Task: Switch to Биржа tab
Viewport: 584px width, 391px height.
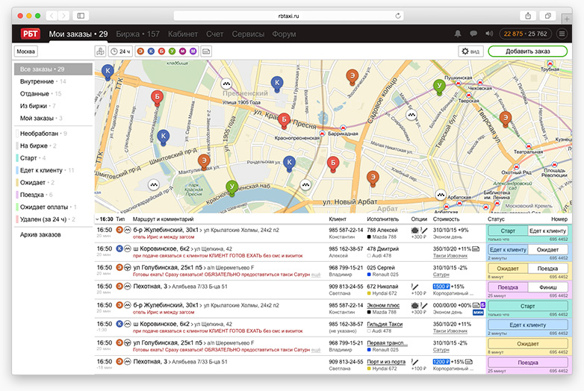Action: tap(138, 34)
